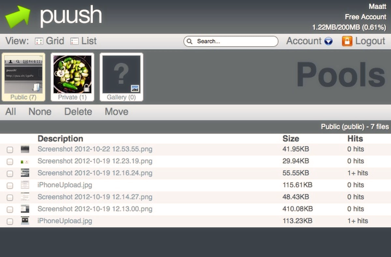Screen dimensions: 391x257
Task: Click the thumbnail icon of Screenshot 2012-10-19 12.16.24.png
Action: tap(25, 173)
